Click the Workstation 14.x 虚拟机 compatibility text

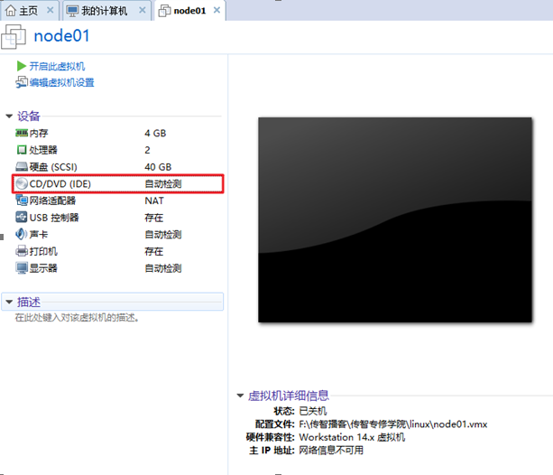352,437
